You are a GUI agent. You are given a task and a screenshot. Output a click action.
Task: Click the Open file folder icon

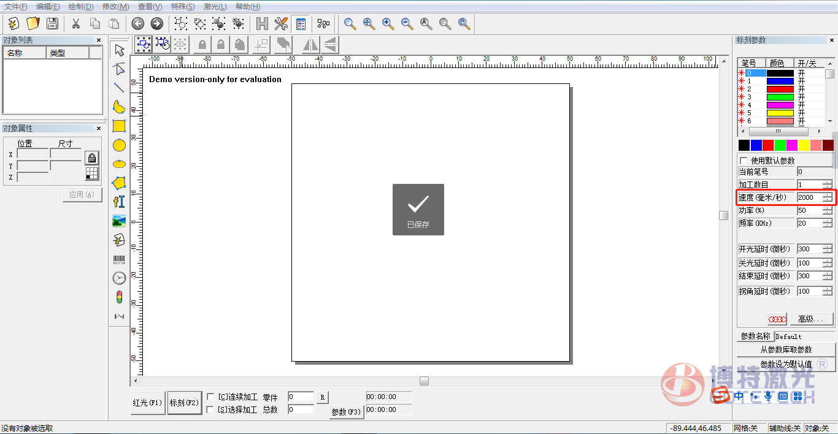33,24
